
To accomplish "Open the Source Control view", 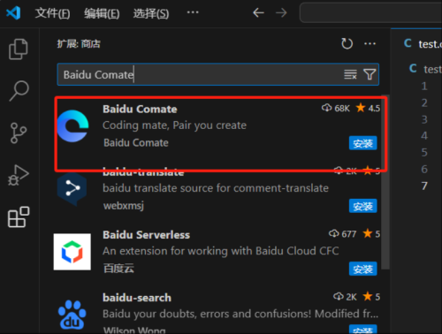I will pos(19,133).
